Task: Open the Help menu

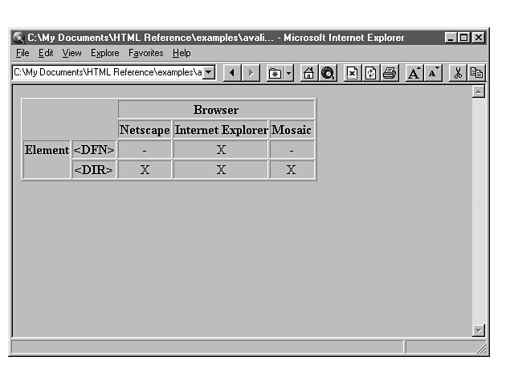Action: (182, 53)
